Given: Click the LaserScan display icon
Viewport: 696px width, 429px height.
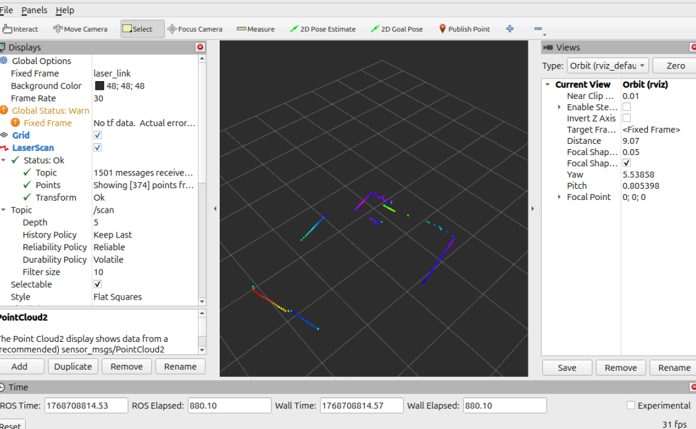Looking at the screenshot, I should tap(4, 147).
